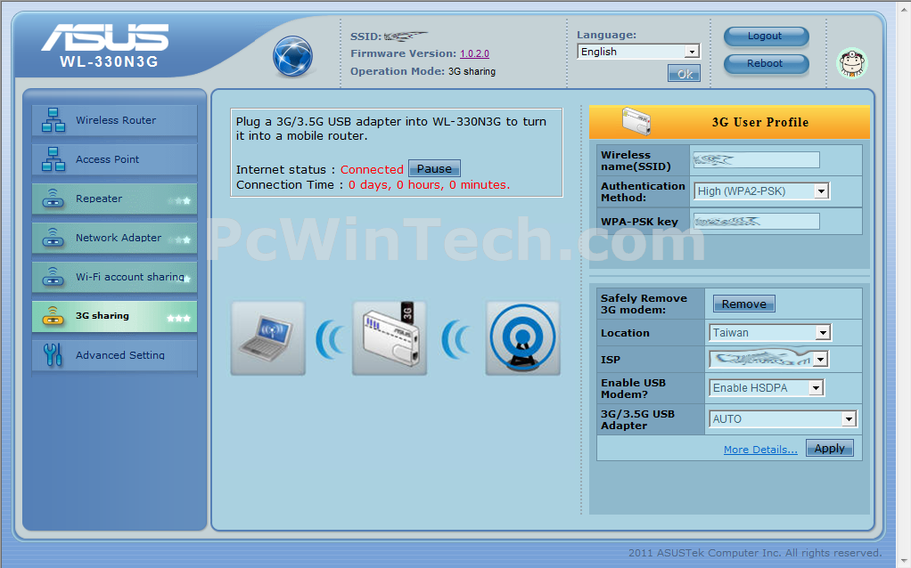Click the WPA-PSK key input field

click(756, 221)
